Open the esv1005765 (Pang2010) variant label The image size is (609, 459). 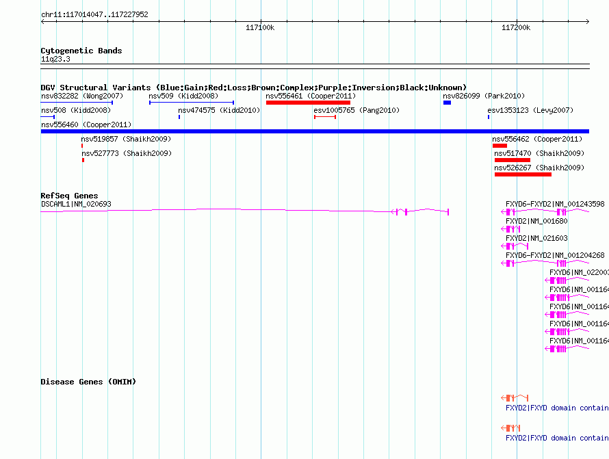tap(357, 110)
